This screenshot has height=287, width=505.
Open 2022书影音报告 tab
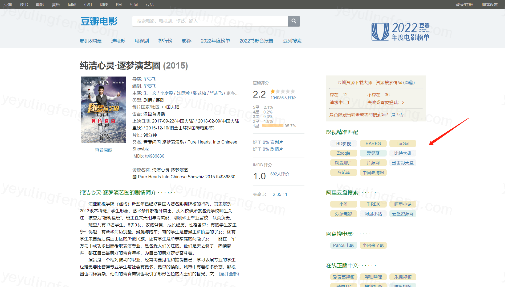point(256,41)
